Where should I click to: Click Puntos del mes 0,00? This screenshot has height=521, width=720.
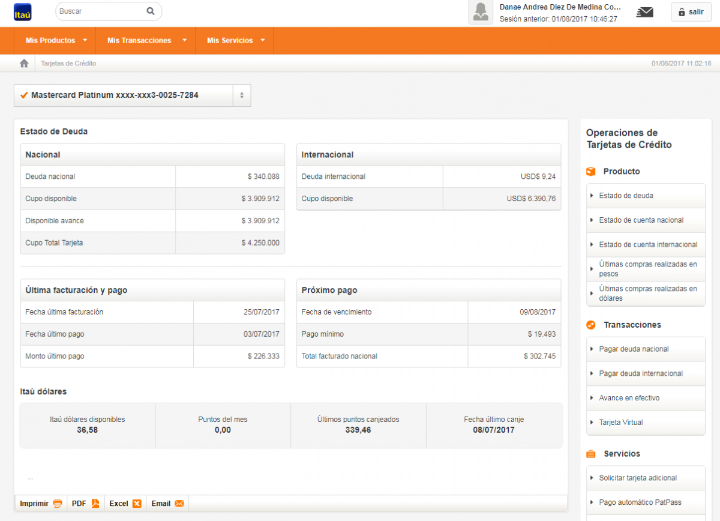[x=223, y=430]
